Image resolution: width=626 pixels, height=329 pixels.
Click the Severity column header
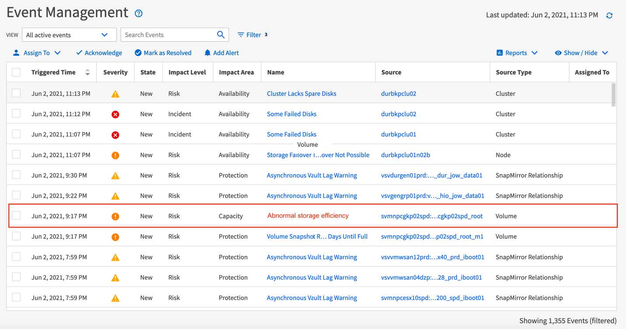[x=115, y=73]
